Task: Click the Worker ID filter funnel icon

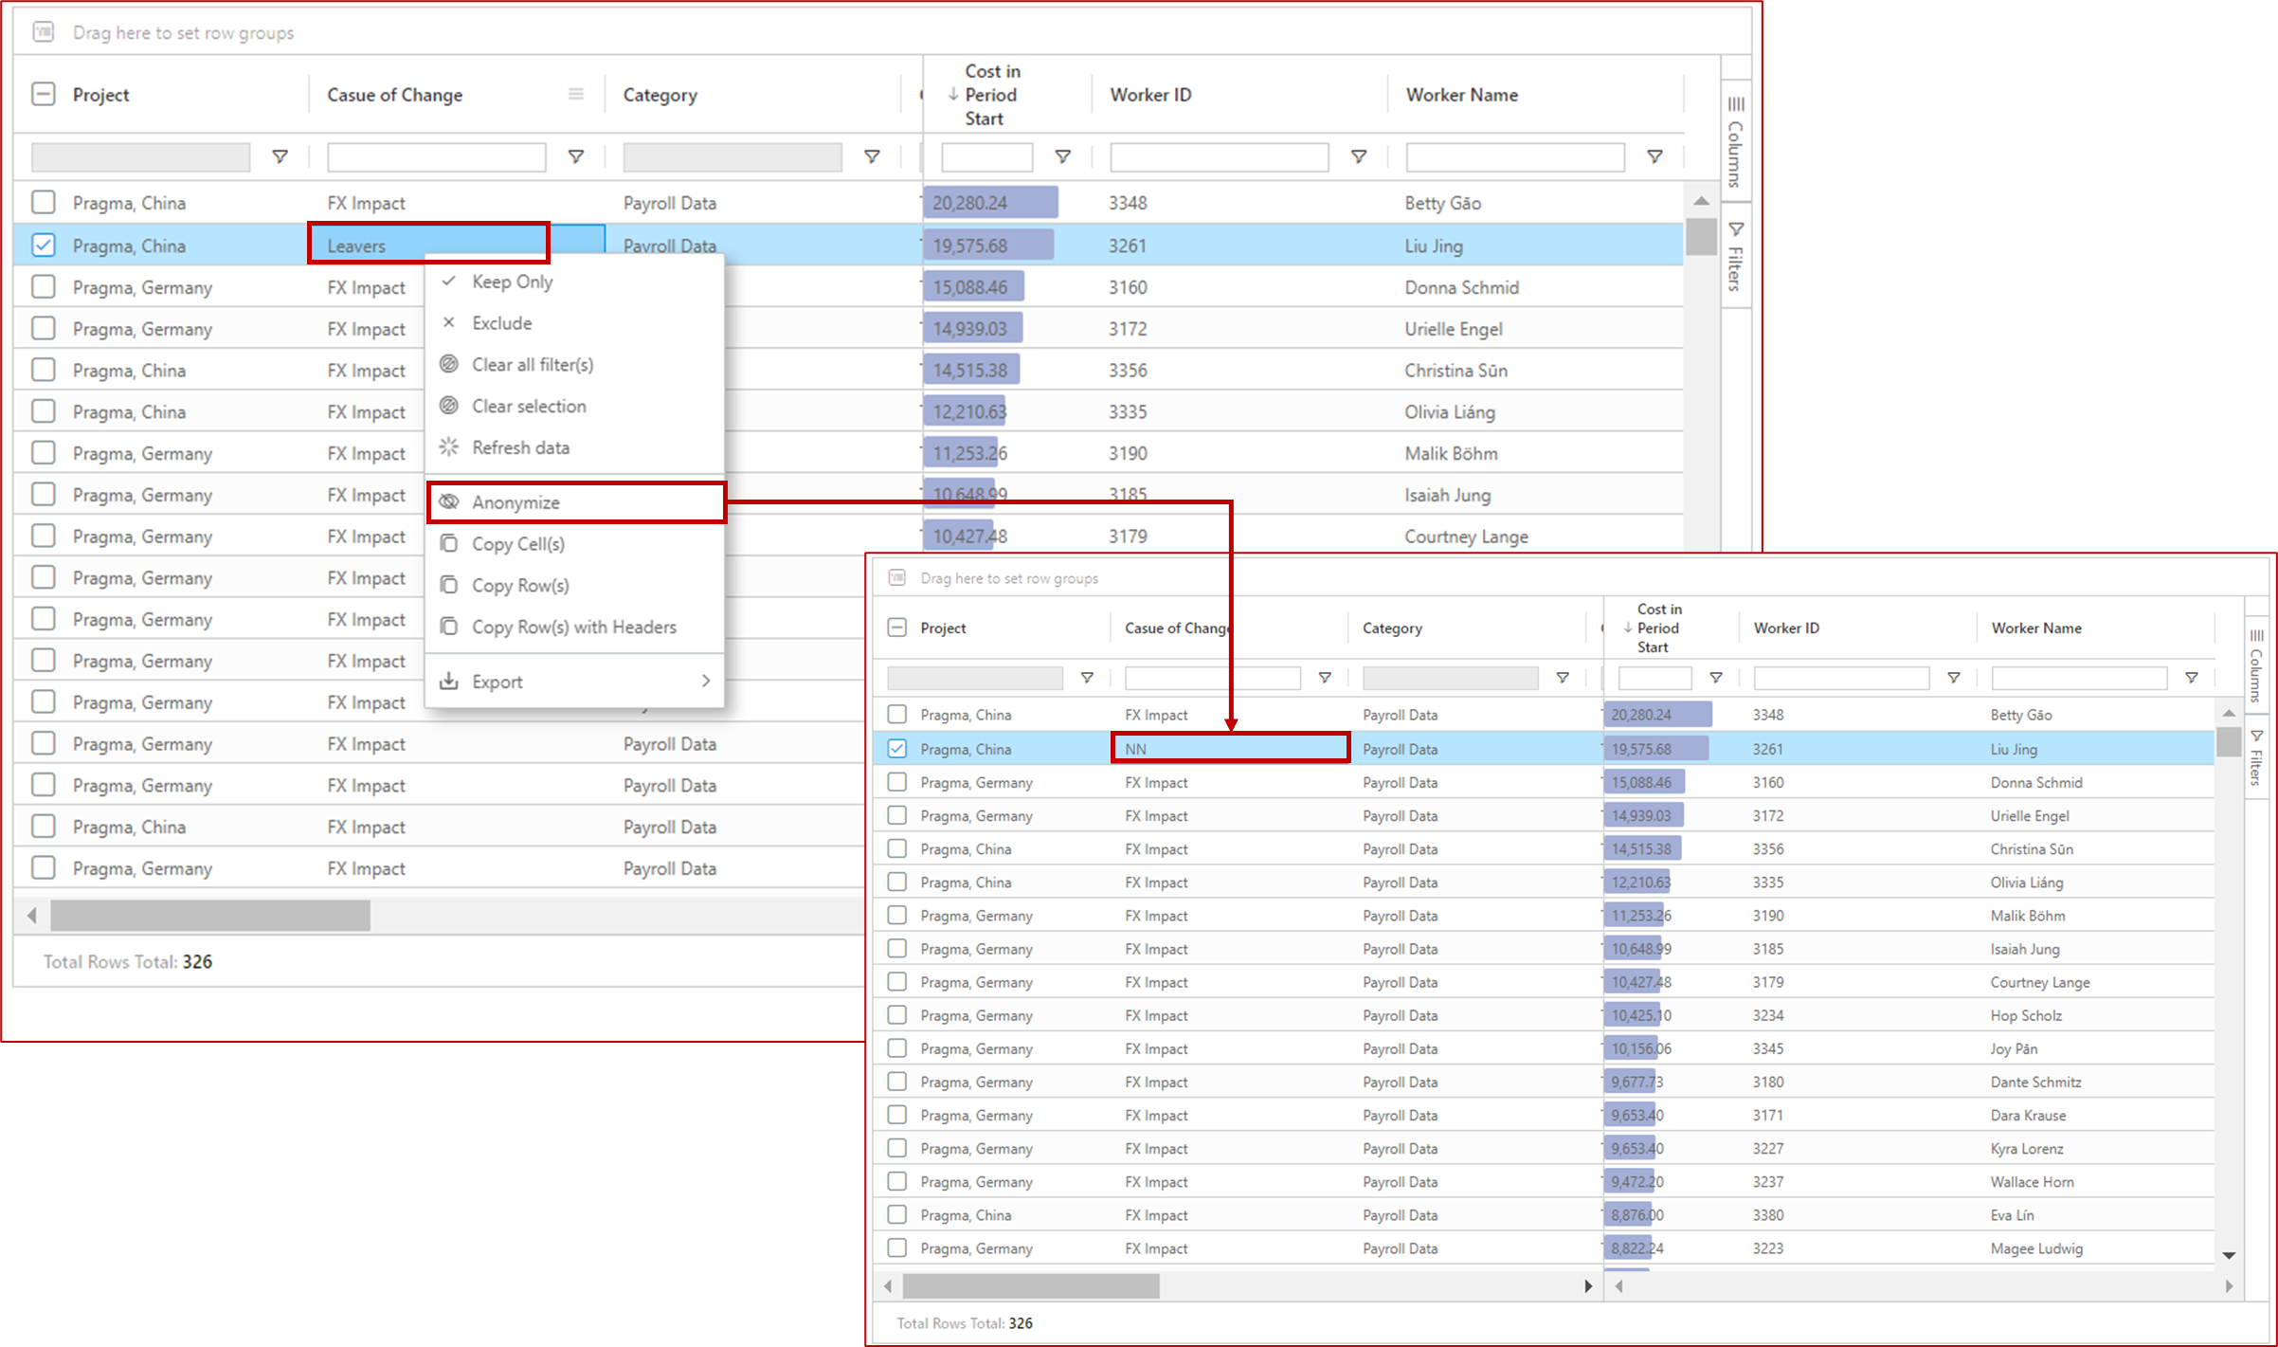Action: tap(1359, 156)
